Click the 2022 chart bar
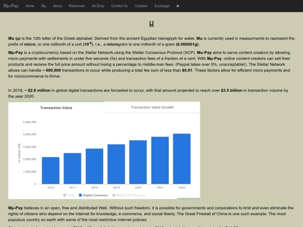 click(x=182, y=159)
